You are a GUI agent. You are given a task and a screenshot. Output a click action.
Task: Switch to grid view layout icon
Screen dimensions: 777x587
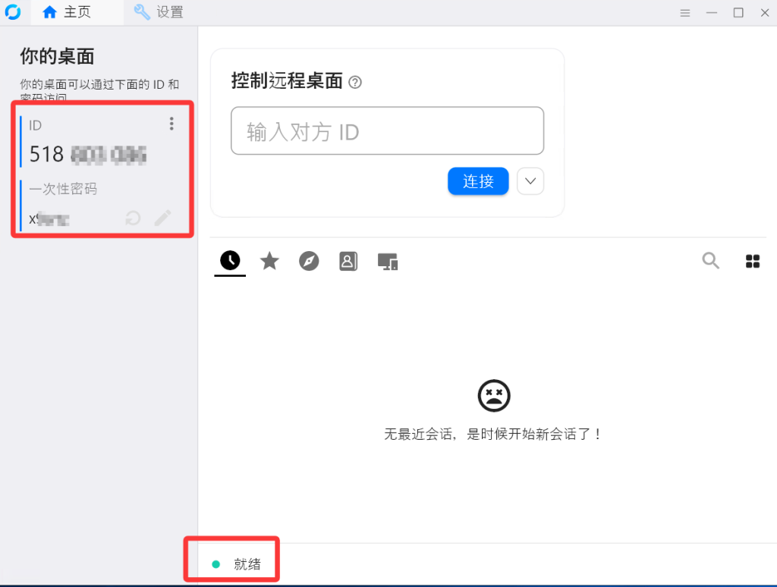(x=753, y=261)
